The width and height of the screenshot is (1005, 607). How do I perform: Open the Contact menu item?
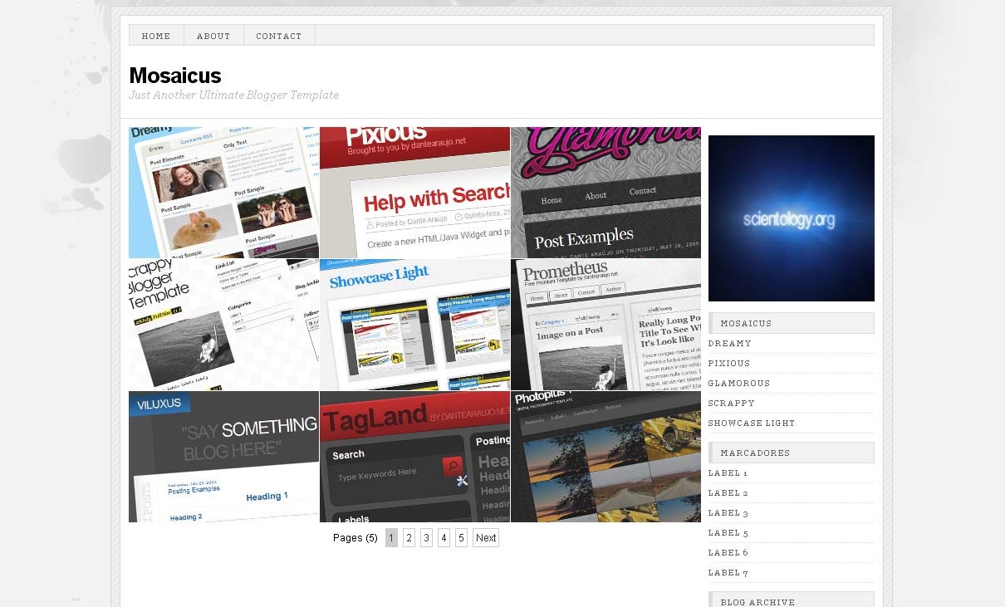click(x=279, y=36)
